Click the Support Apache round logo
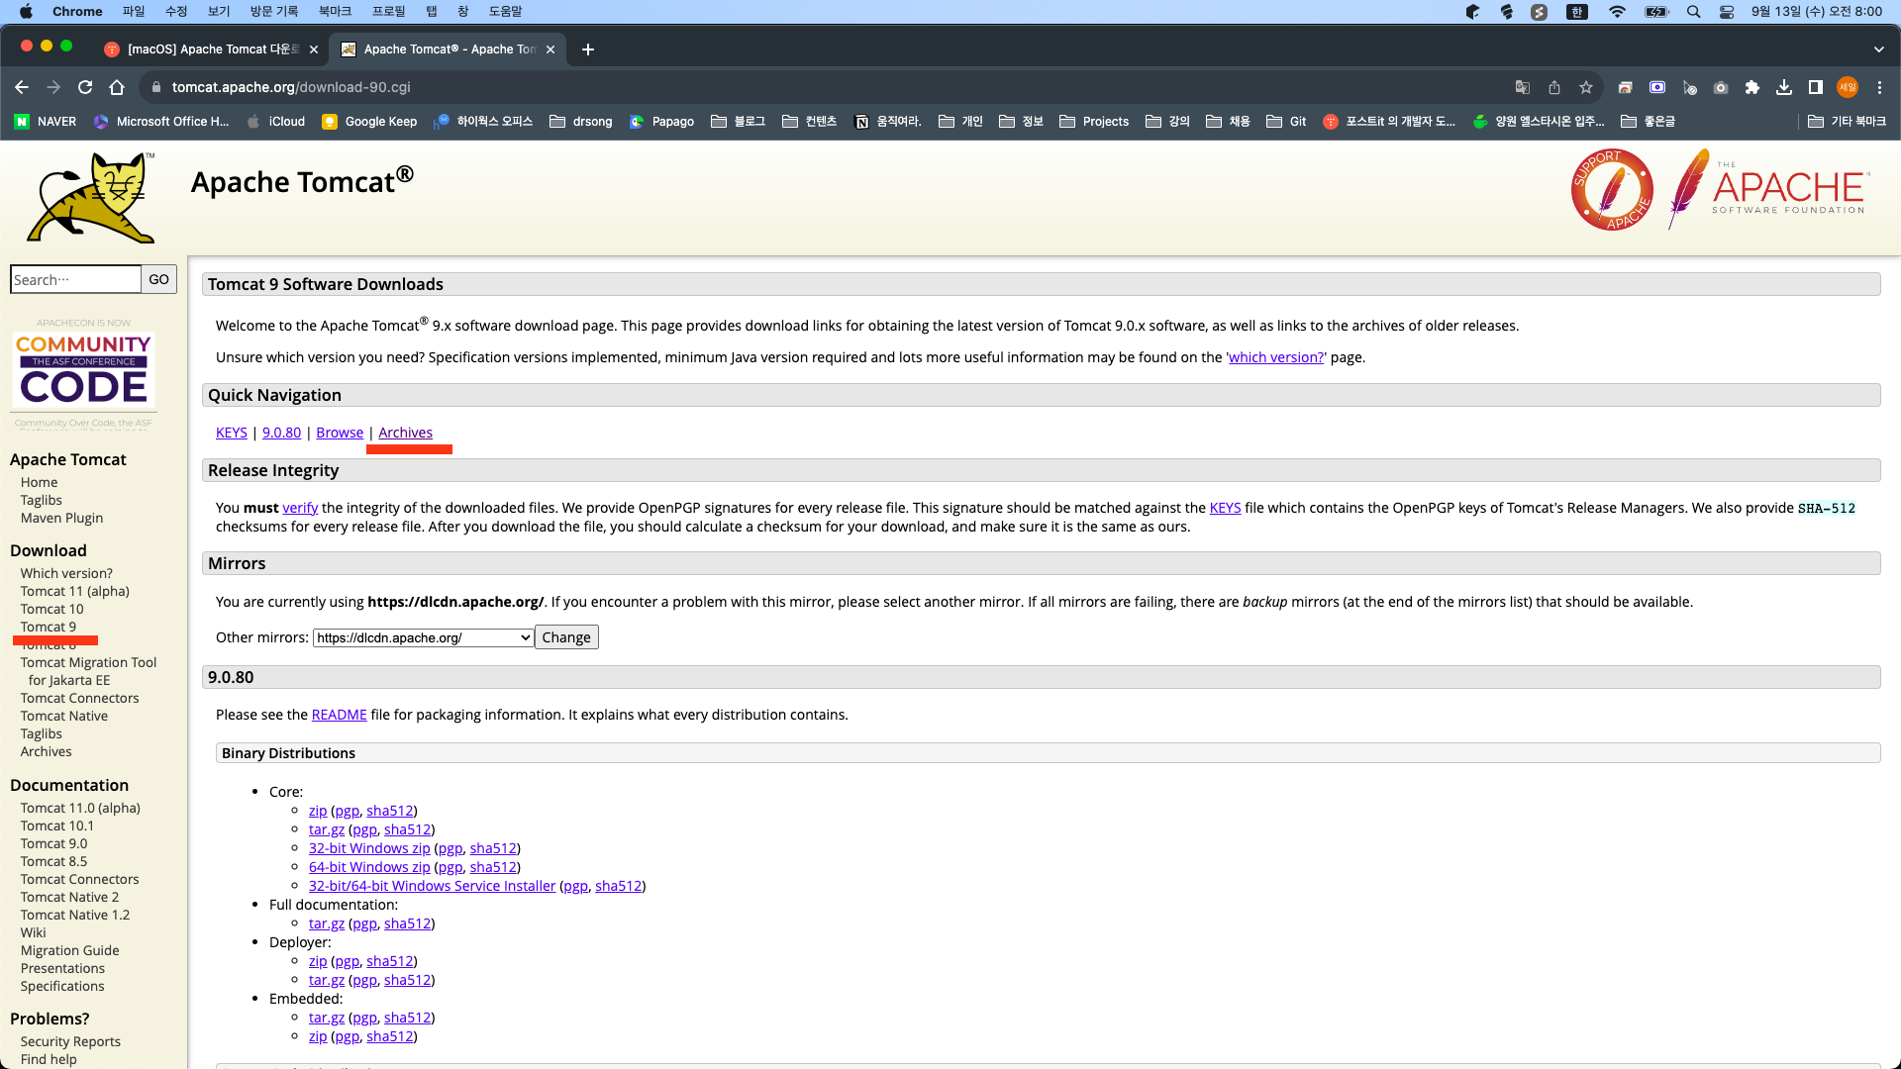The width and height of the screenshot is (1901, 1069). [1612, 190]
